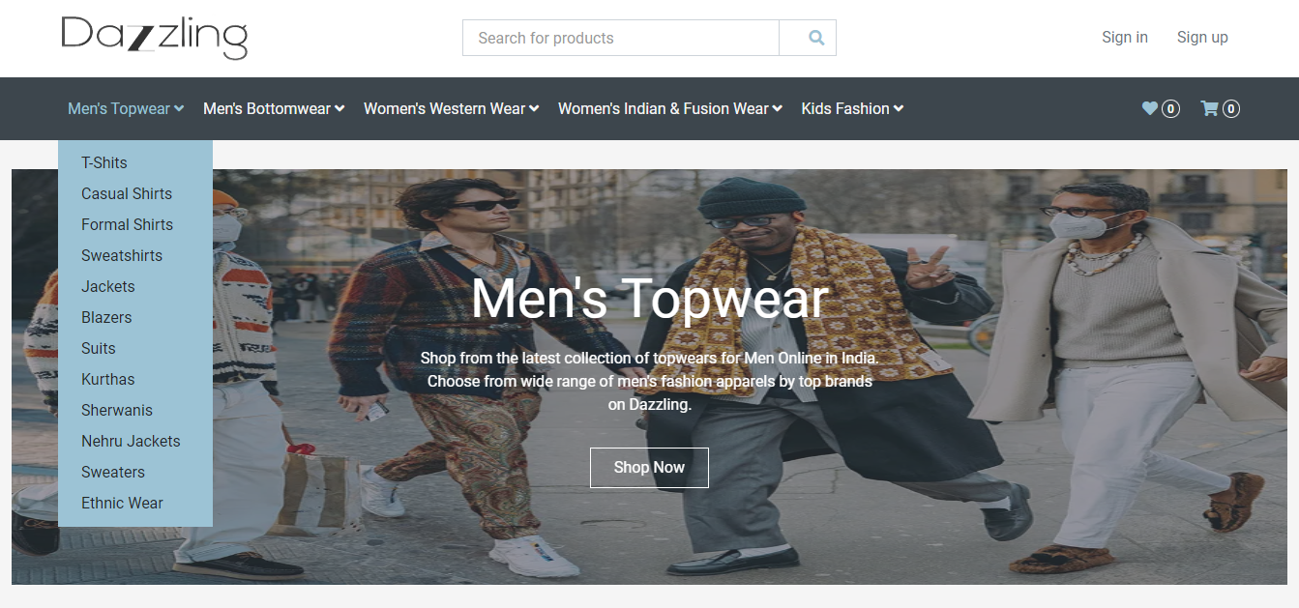Open the wishlist heart icon
The width and height of the screenshot is (1299, 608).
click(x=1150, y=108)
